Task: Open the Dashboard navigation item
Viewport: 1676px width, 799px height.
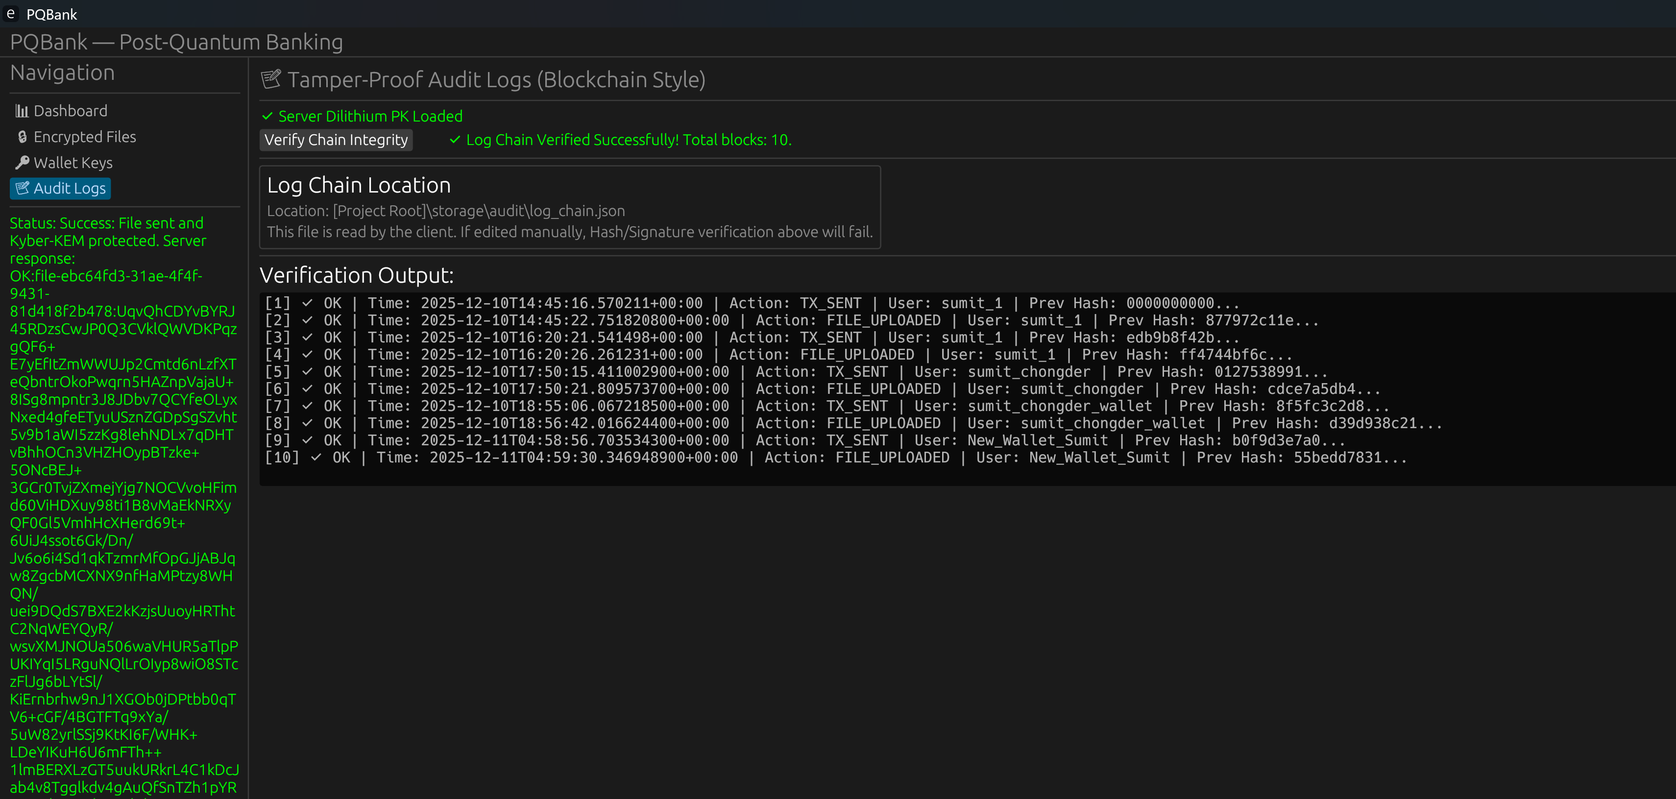Action: 70,111
